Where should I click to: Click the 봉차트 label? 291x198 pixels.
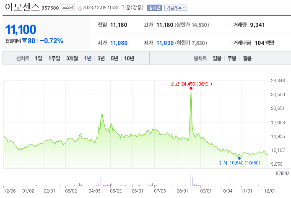(200, 58)
